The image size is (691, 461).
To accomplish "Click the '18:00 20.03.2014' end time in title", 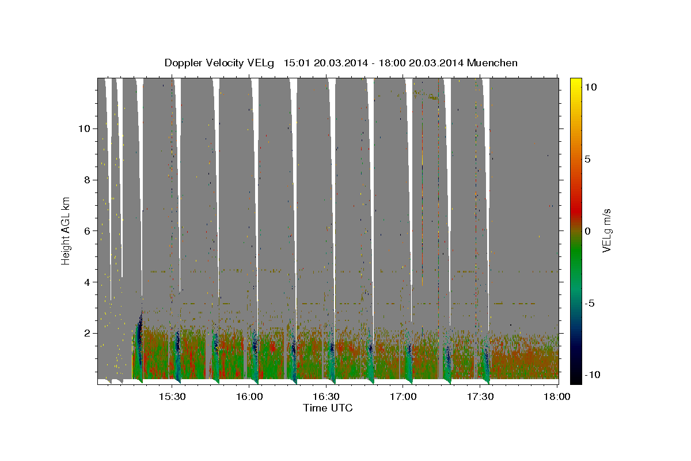I will click(422, 63).
